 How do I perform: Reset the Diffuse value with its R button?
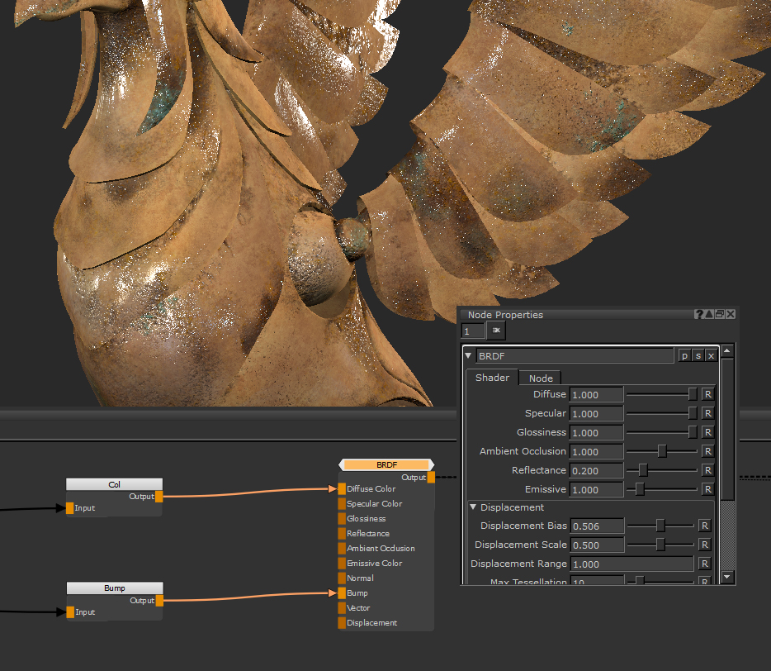tap(707, 395)
